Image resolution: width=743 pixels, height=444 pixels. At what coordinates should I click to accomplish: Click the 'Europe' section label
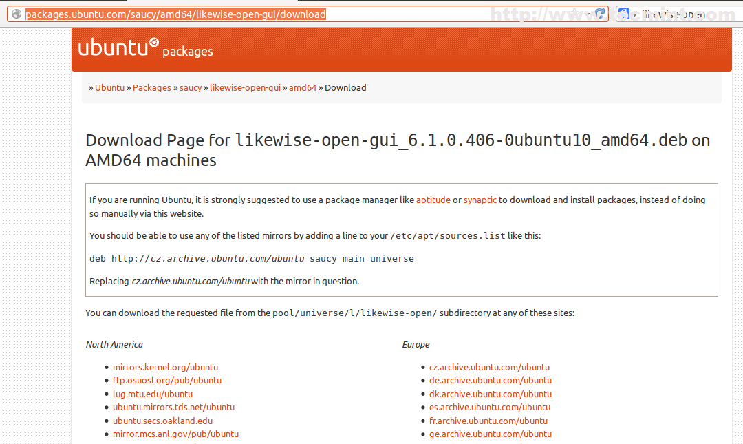point(416,345)
